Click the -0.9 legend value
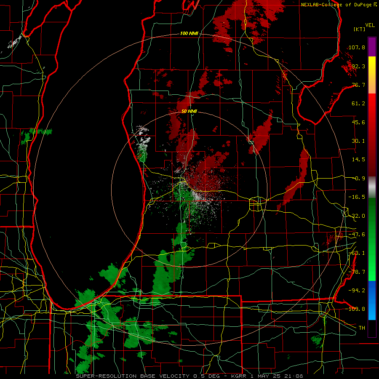 pyautogui.click(x=358, y=179)
